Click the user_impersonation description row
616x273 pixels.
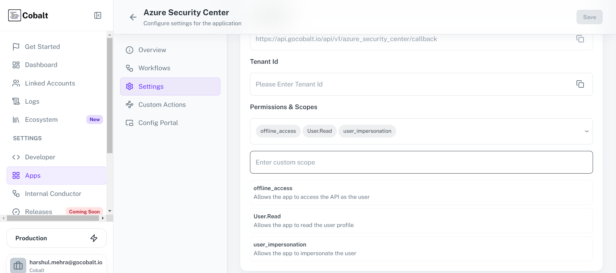[x=421, y=249]
